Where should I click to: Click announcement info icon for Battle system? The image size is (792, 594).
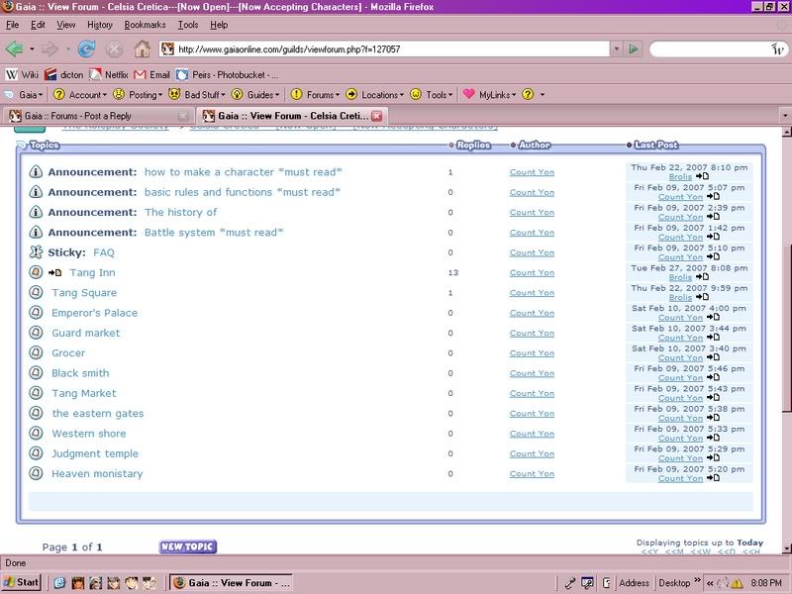[x=36, y=232]
